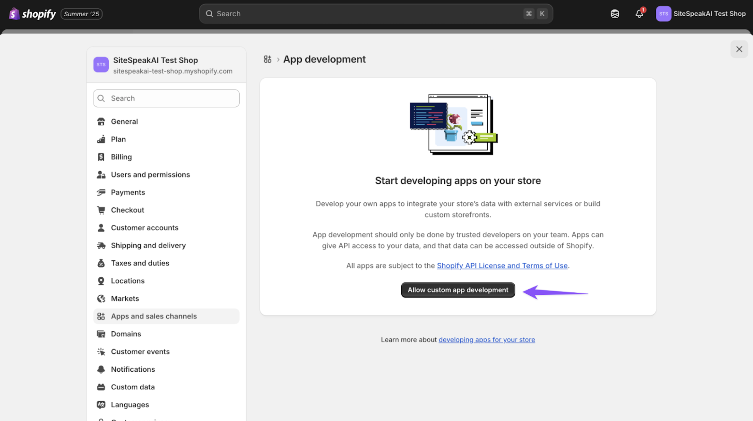Open SiteSpeakAI Test Shop account menu
Screen dimensions: 753x421
701,14
